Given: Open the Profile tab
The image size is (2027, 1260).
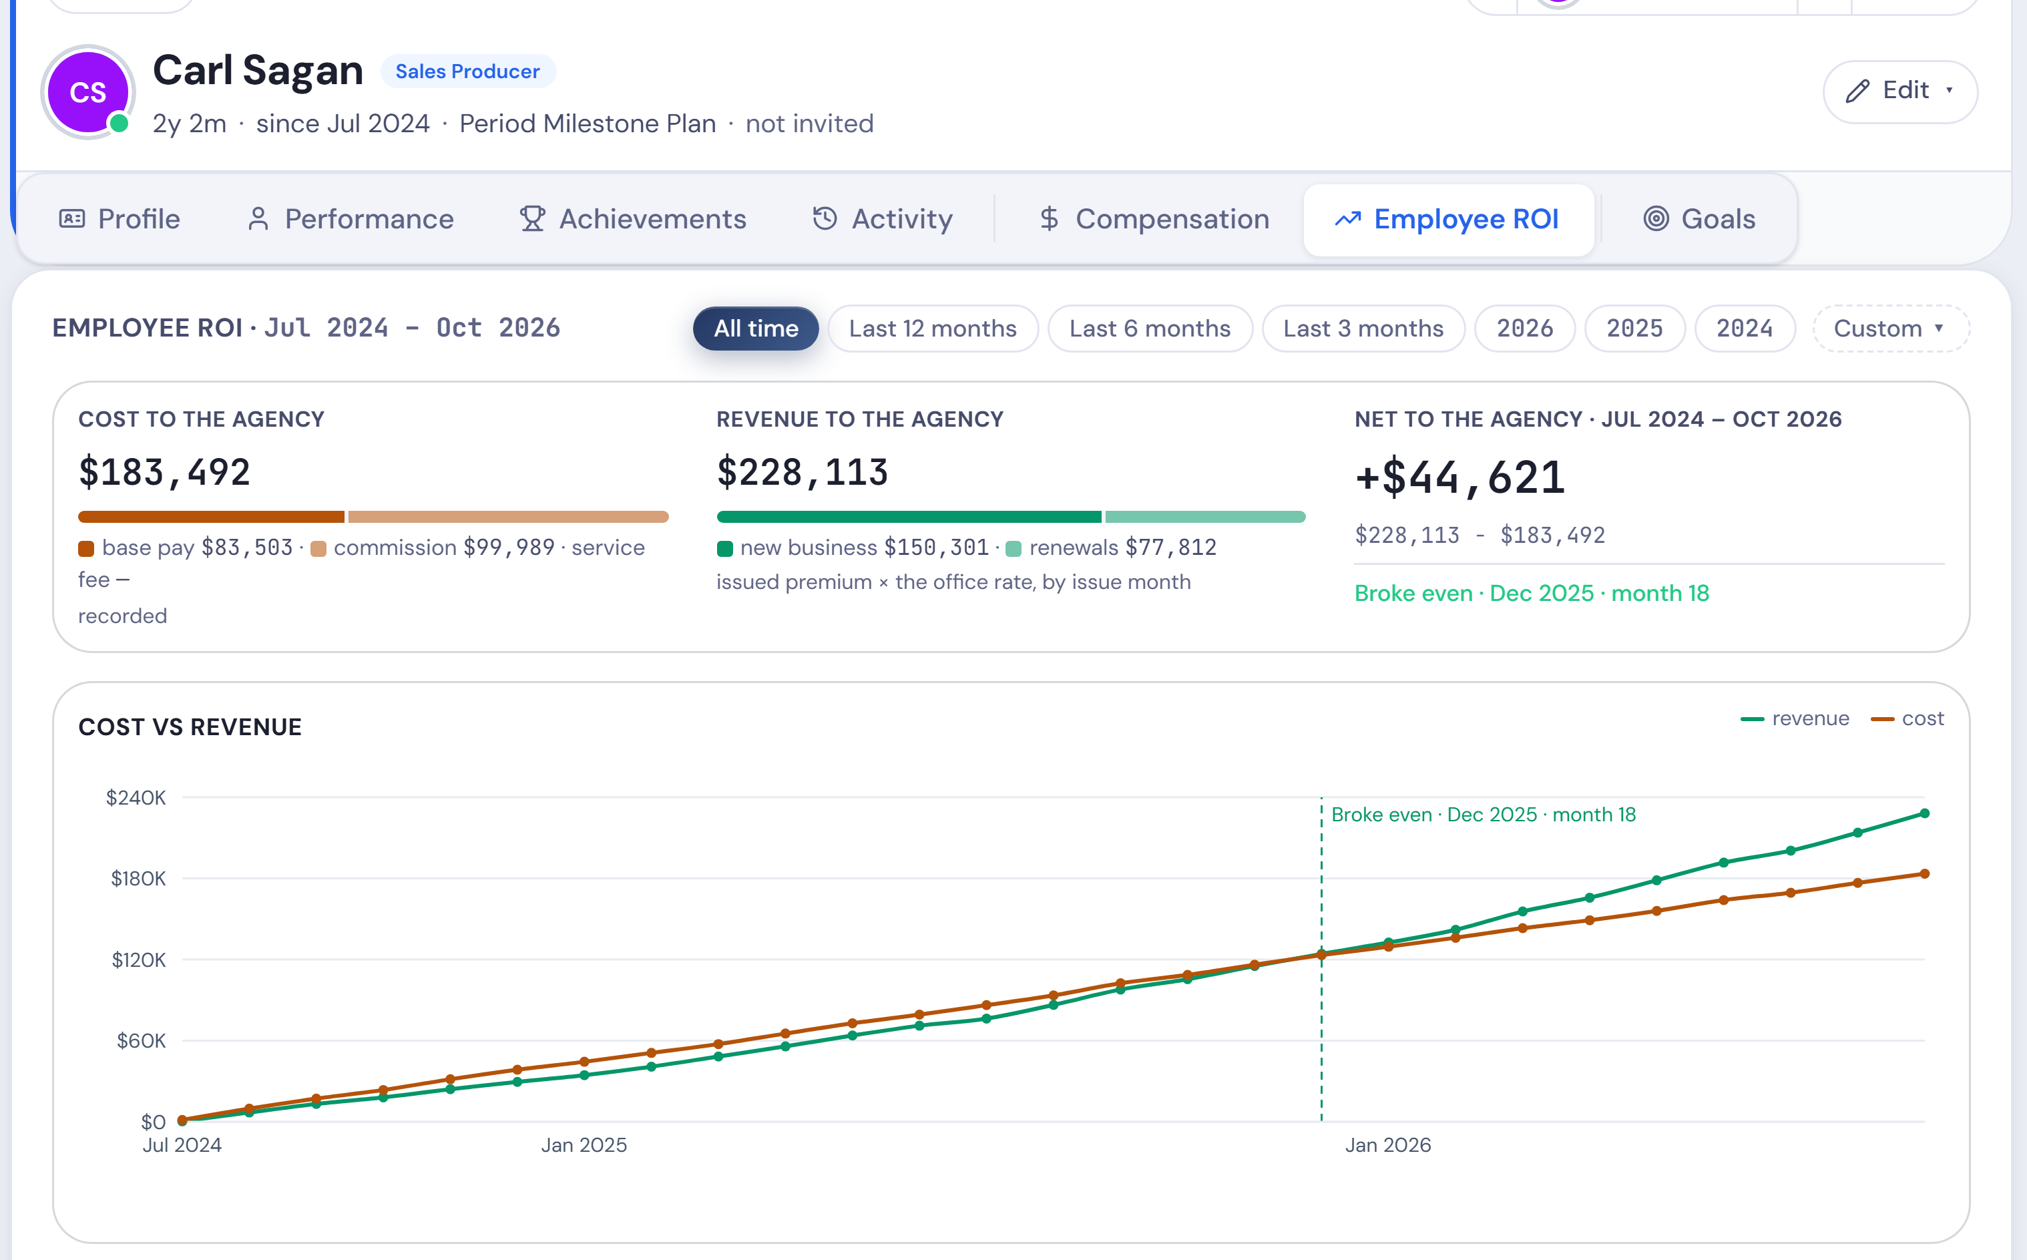Looking at the screenshot, I should pos(120,219).
